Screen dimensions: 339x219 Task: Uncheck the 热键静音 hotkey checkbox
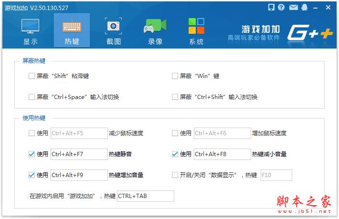tap(32, 154)
